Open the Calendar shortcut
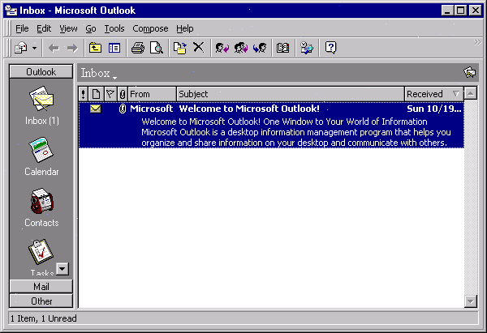487x333 pixels. click(41, 156)
